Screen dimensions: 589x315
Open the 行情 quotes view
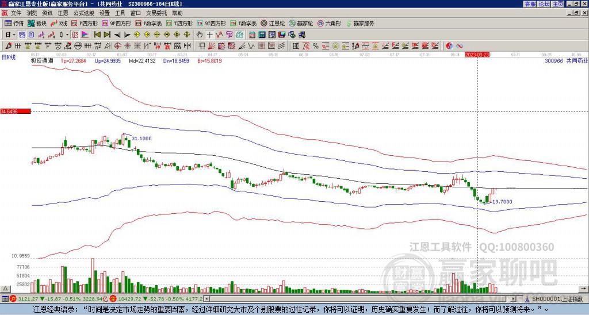click(x=14, y=23)
